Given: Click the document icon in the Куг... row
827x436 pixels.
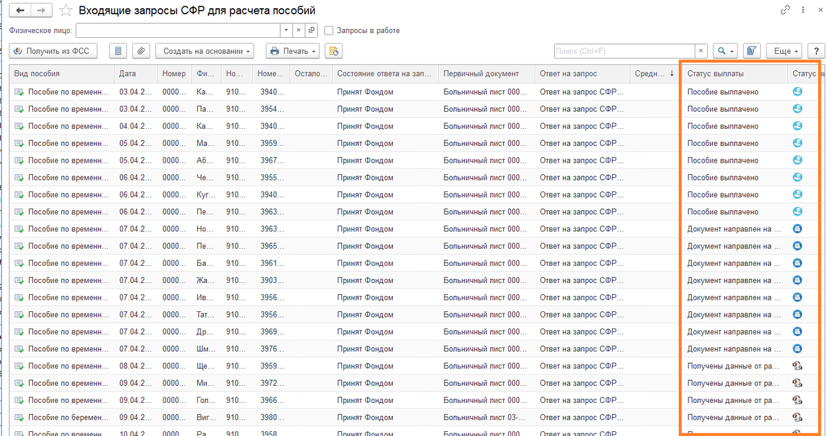Looking at the screenshot, I should pyautogui.click(x=19, y=195).
